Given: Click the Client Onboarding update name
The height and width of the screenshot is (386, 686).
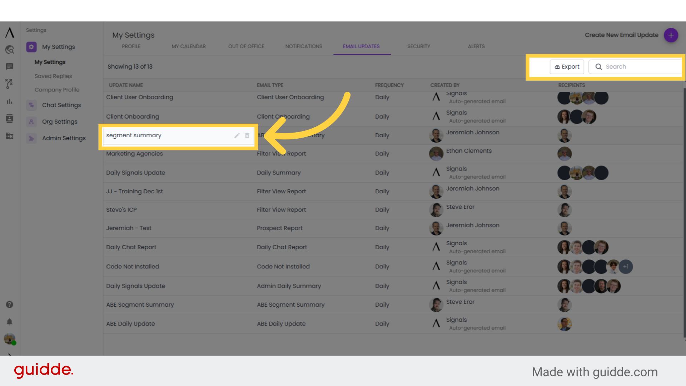Looking at the screenshot, I should (x=133, y=117).
